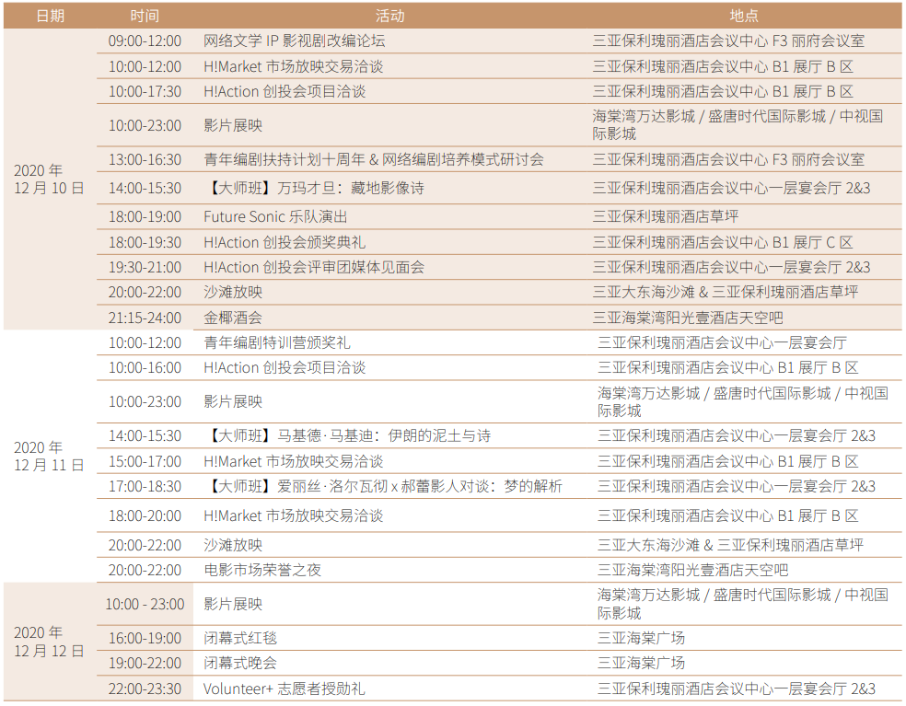Click the time cell 15:00-17:00

tap(145, 462)
